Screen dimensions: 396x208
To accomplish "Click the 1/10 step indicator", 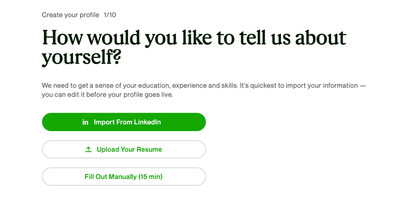I will point(110,15).
